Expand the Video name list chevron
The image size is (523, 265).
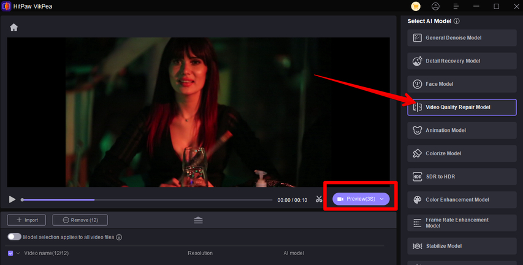coord(18,253)
